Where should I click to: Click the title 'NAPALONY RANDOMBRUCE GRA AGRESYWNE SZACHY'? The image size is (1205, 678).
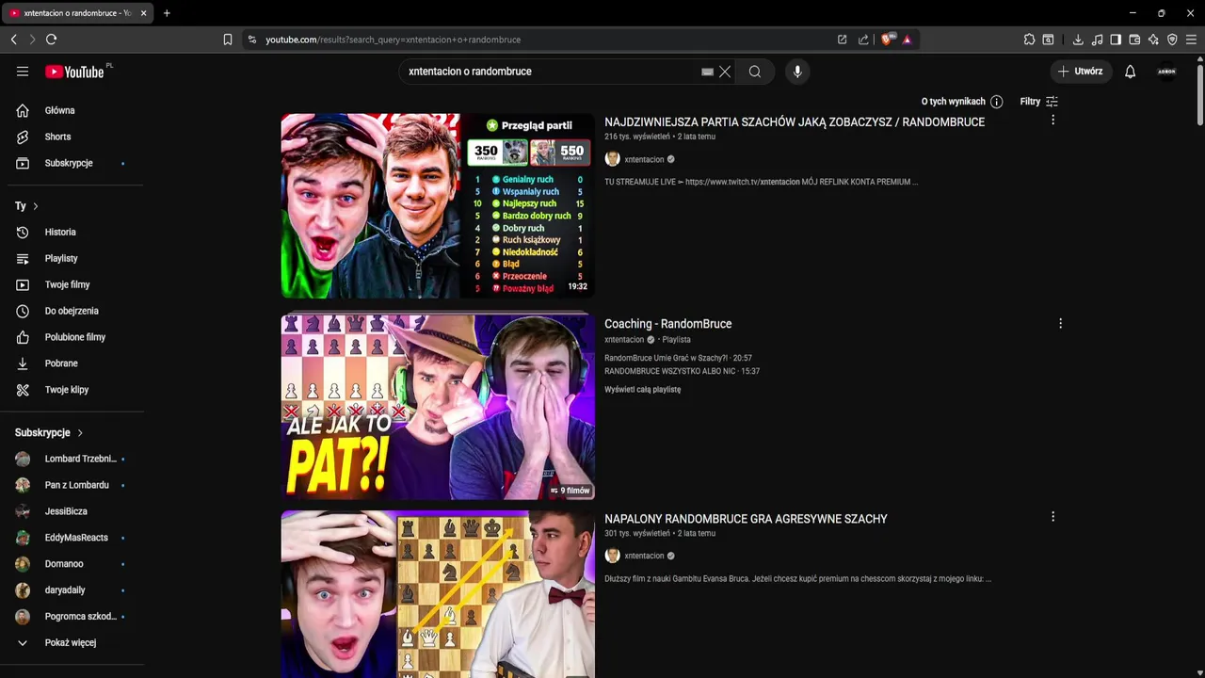746,519
